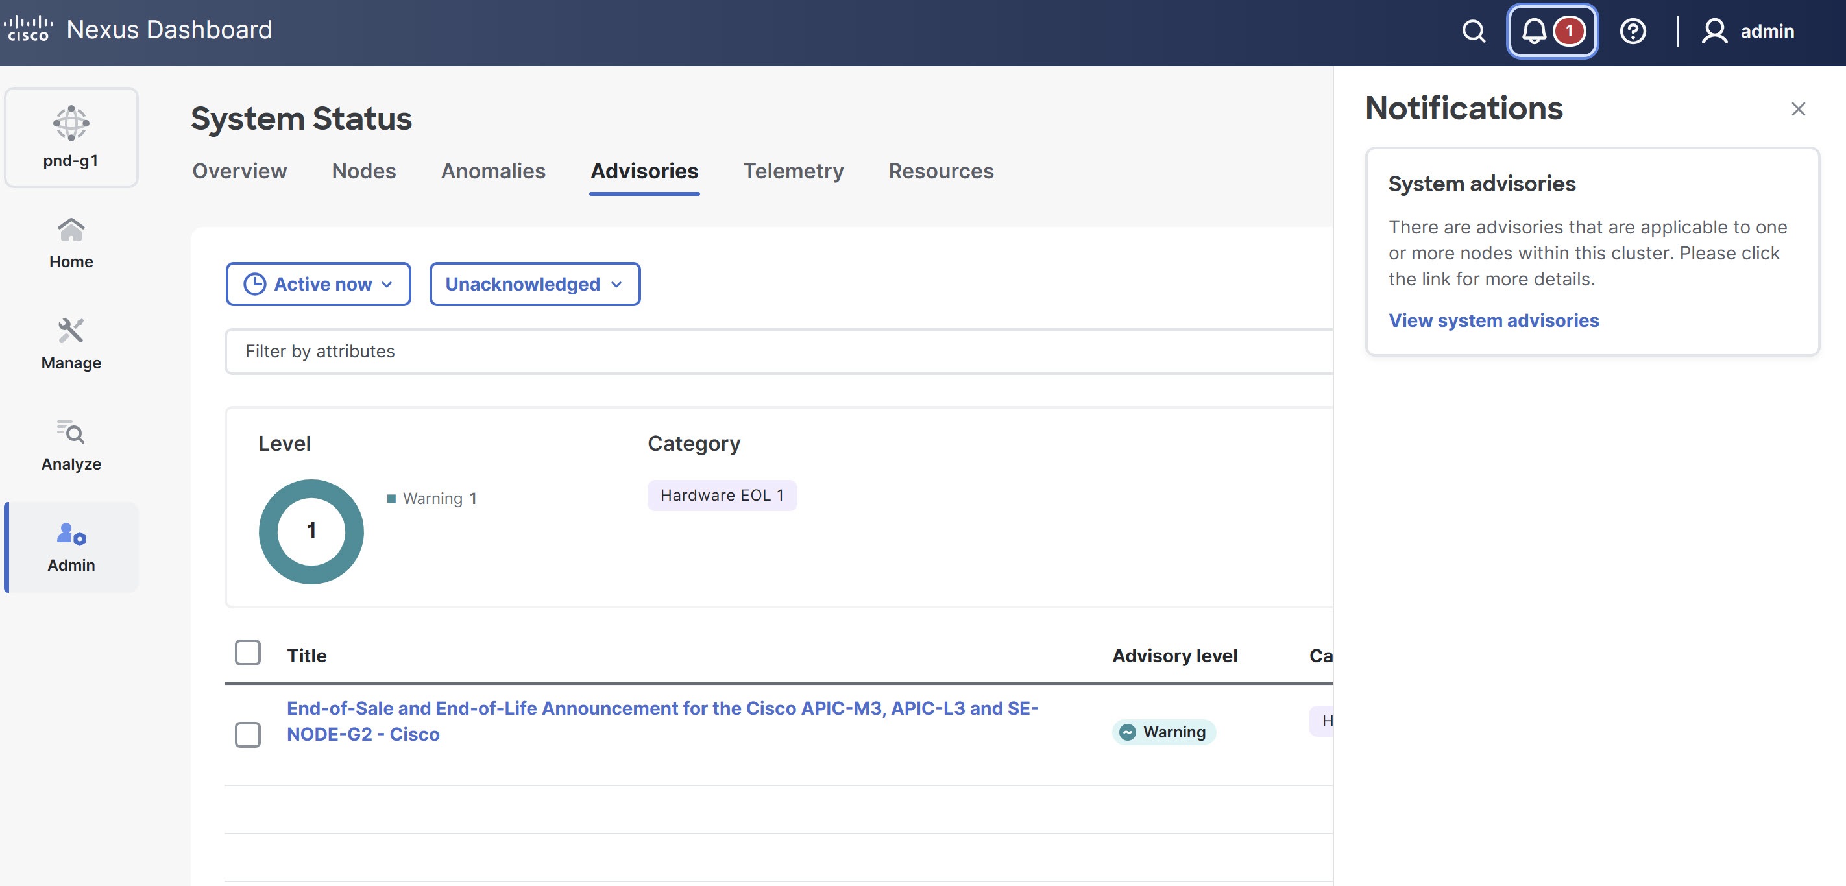Click the admin username text
The width and height of the screenshot is (1846, 886).
coord(1767,30)
